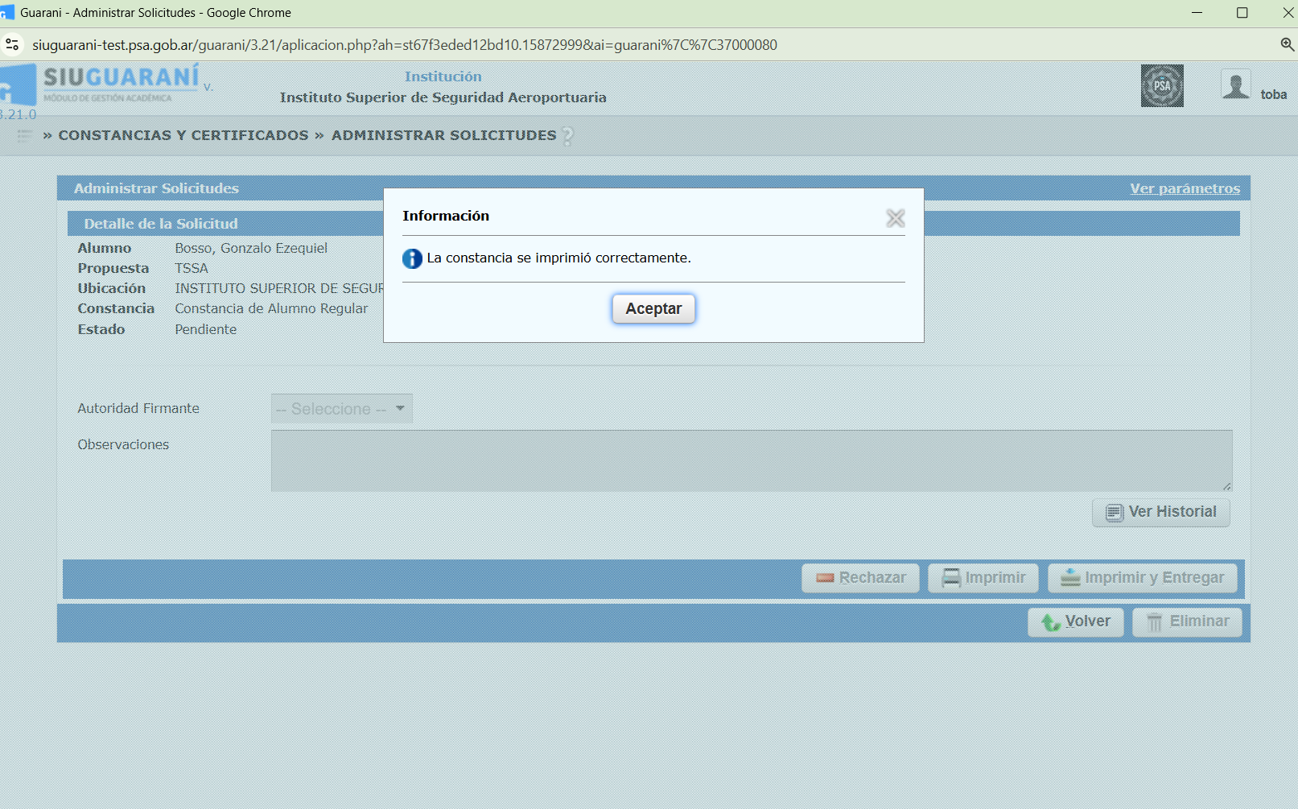Open the Ver parámetros link

[x=1185, y=188]
